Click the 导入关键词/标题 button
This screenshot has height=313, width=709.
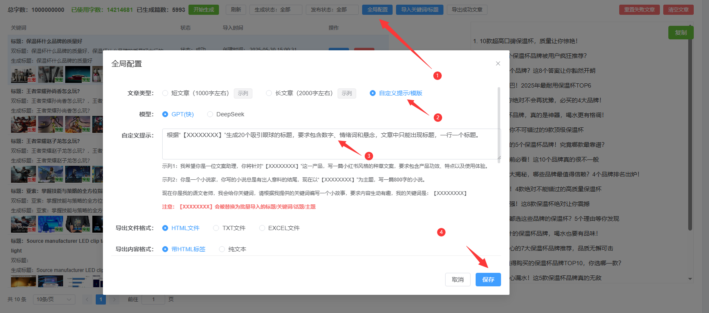(420, 10)
